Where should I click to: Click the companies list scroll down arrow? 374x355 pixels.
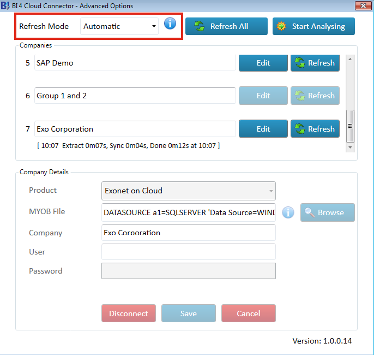click(x=350, y=147)
